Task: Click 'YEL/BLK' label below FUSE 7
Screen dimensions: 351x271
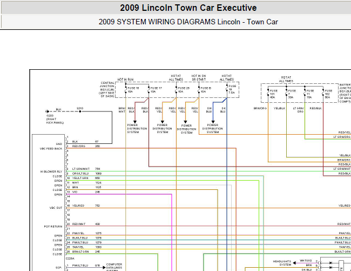Action: click(x=279, y=108)
